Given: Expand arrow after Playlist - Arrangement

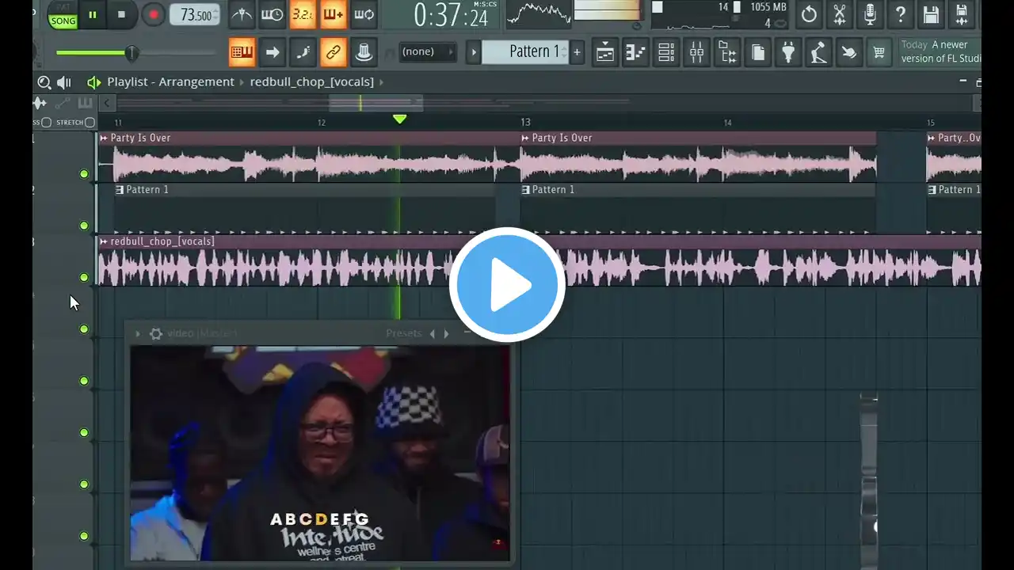Looking at the screenshot, I should 242,82.
